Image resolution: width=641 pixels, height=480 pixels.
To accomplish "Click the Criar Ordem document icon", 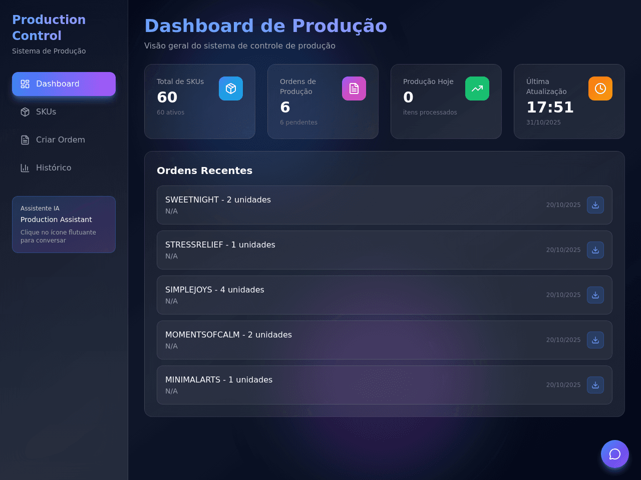I will (25, 140).
